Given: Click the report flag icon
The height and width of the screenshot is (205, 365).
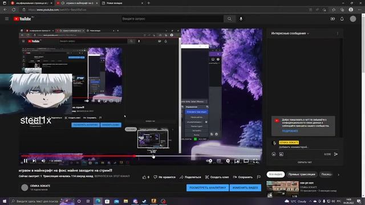Looking at the screenshot, I should pos(258,177).
